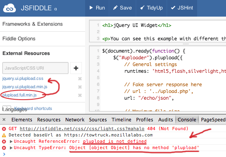Click the console input prompt chevron
226x157 pixels.
coord(4,154)
